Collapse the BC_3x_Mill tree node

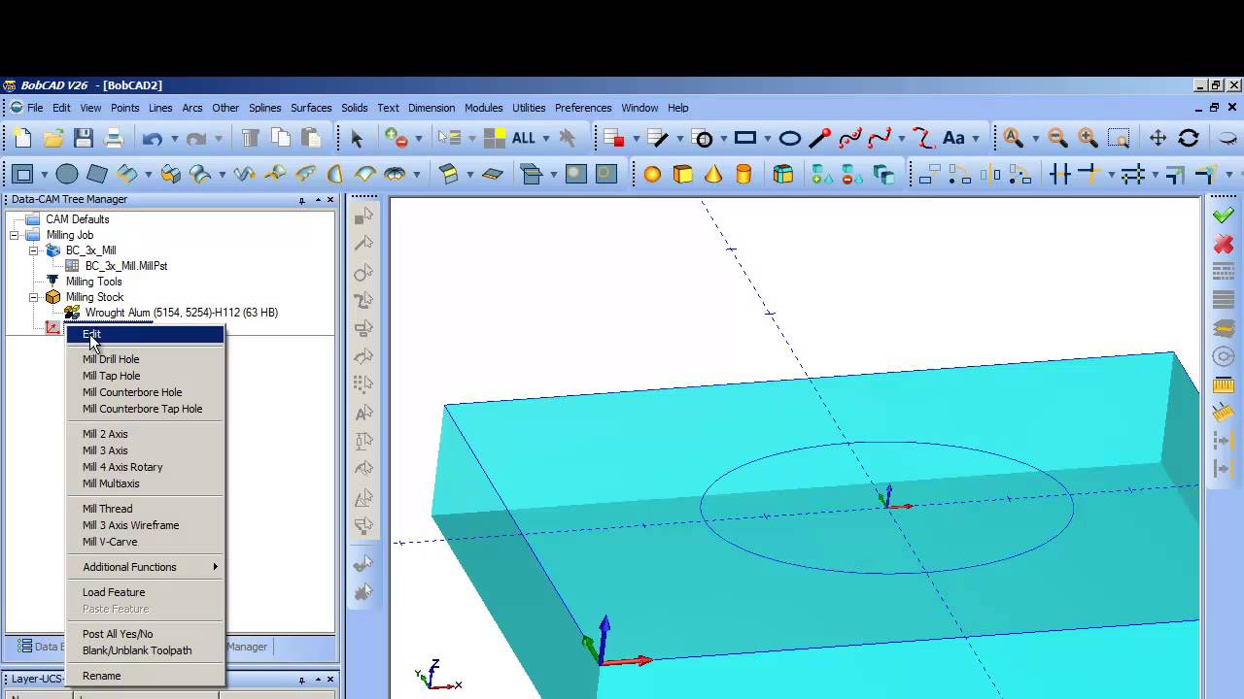tap(33, 250)
